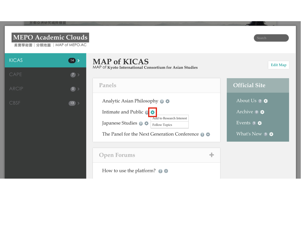The width and height of the screenshot is (301, 226).
Task: Open gear menu for How to use the platform
Action: [x=166, y=171]
